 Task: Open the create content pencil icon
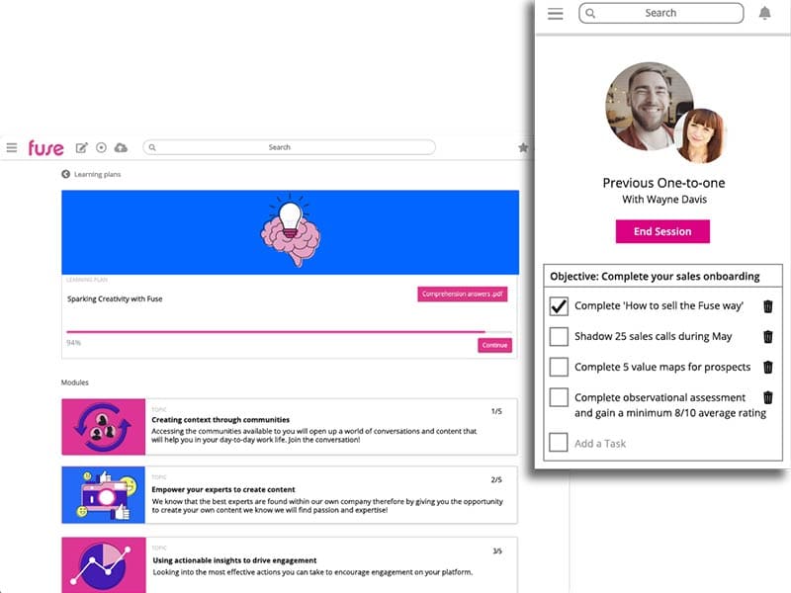pos(81,147)
